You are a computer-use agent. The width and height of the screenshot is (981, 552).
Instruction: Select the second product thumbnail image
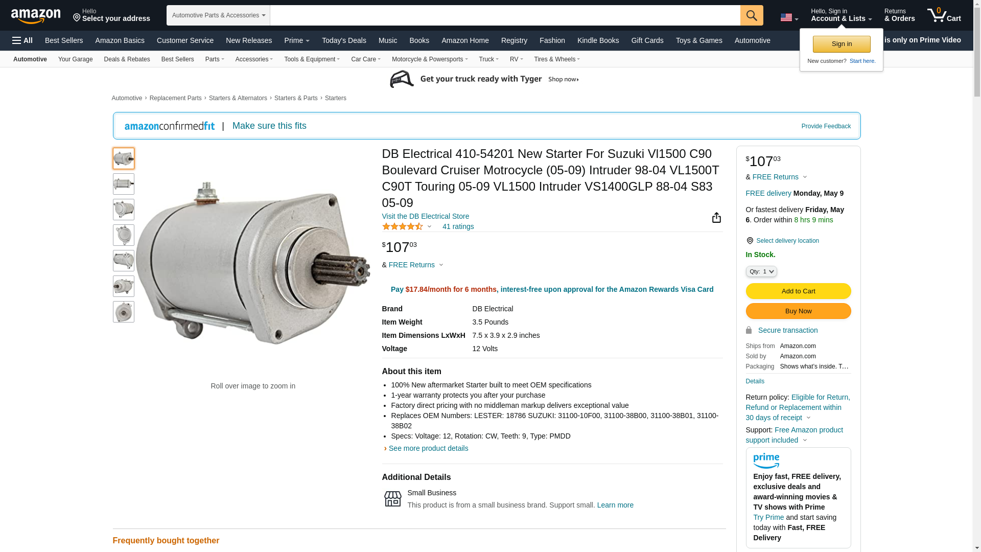[124, 184]
